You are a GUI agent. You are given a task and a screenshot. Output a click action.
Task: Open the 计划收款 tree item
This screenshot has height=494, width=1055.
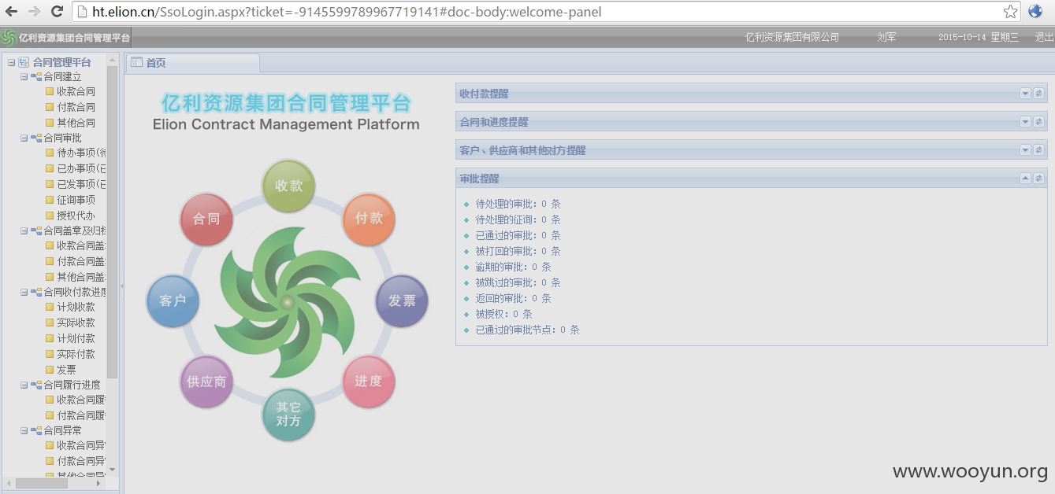[76, 307]
